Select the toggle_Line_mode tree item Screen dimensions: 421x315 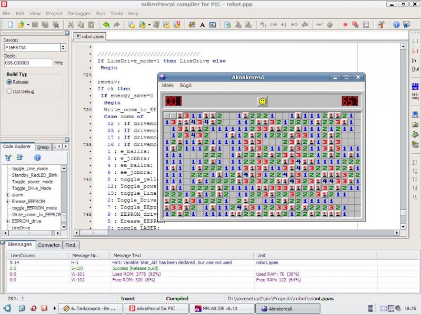click(30, 169)
